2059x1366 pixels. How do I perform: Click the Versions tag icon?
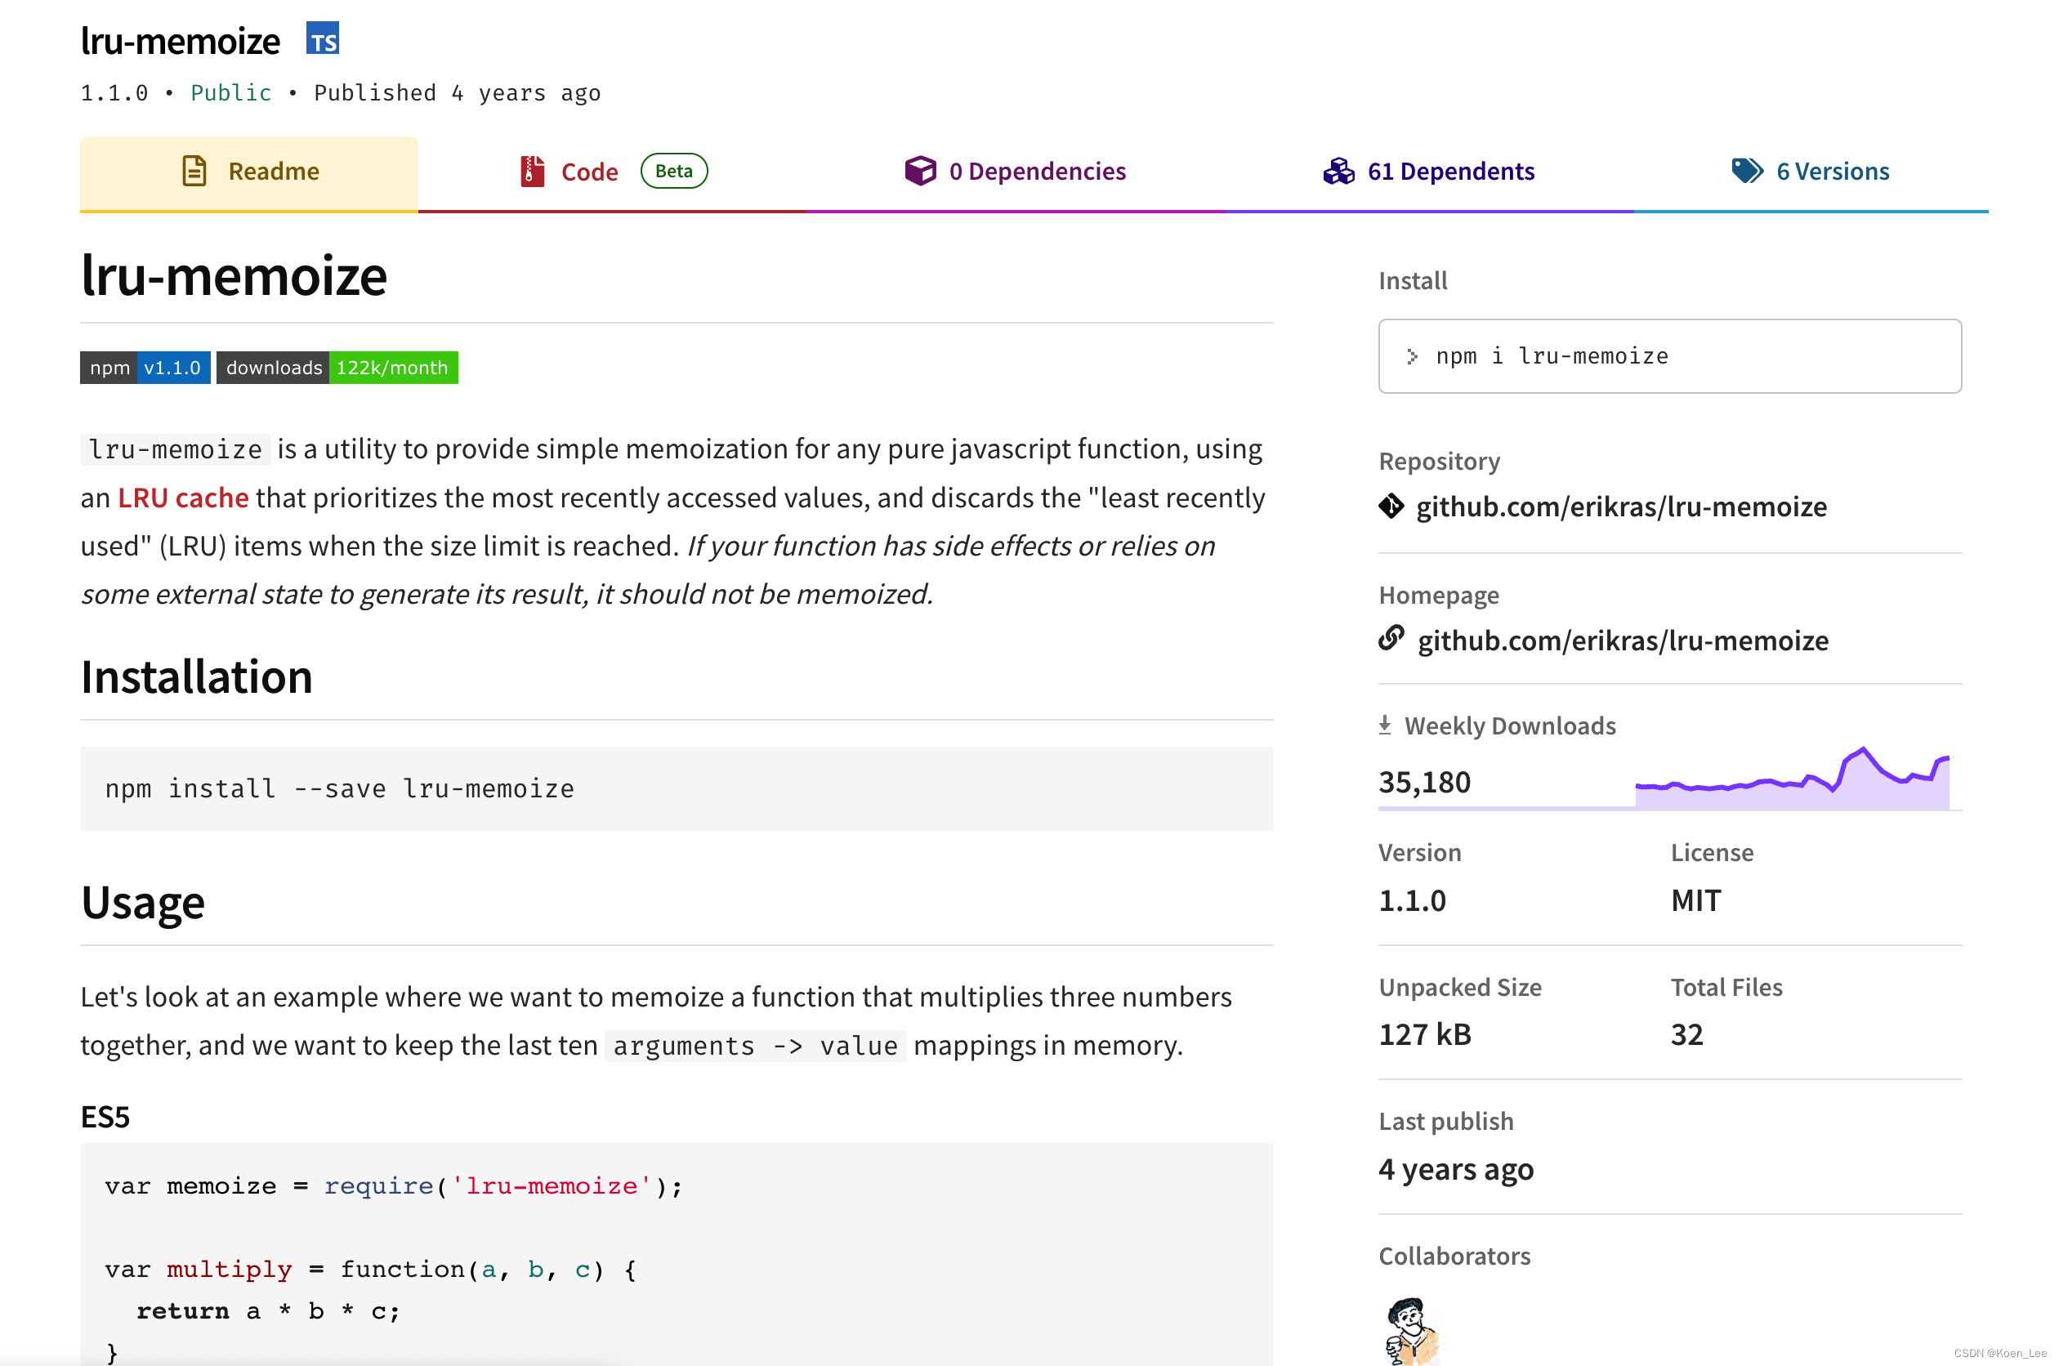tap(1746, 170)
